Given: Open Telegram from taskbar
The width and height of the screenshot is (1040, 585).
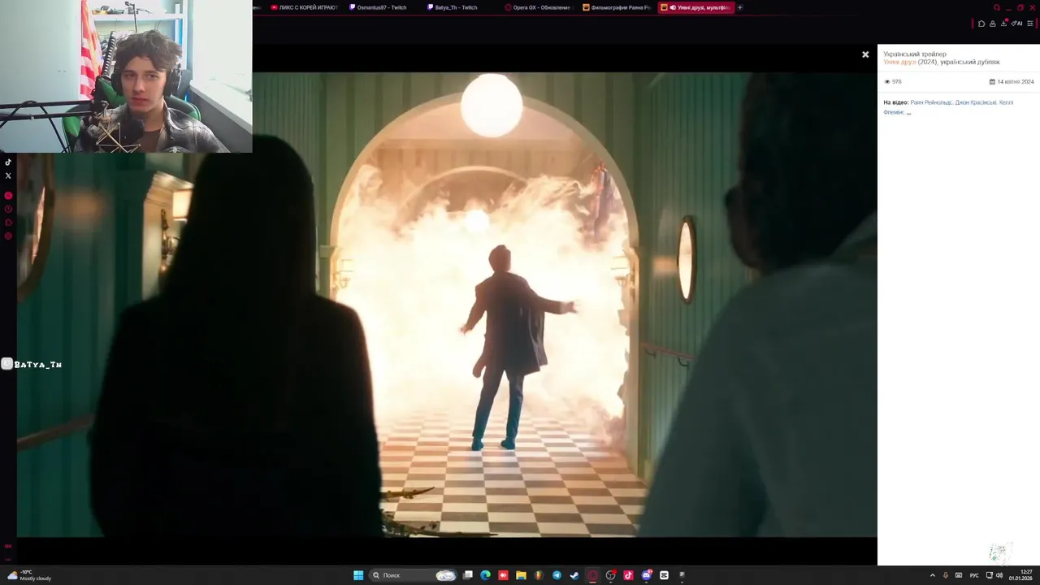Looking at the screenshot, I should point(557,575).
